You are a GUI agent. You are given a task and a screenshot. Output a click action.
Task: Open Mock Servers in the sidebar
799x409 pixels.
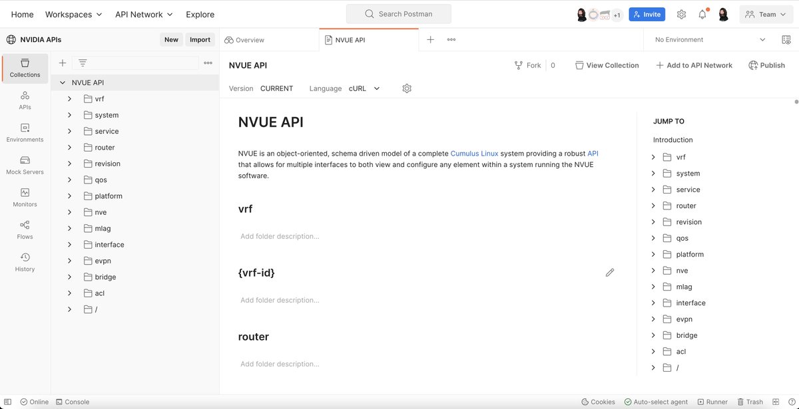pyautogui.click(x=25, y=166)
